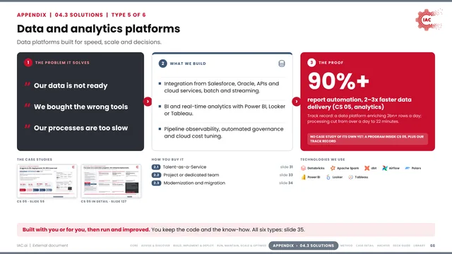452x254 pixels.
Task: Click the slide 31 reference
Action: pyautogui.click(x=286, y=167)
